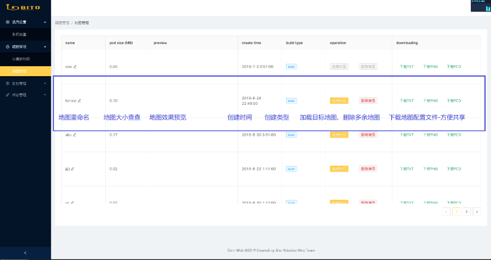Expand the 定位管理 sidebar menu
This screenshot has width=491, height=260.
pyautogui.click(x=45, y=83)
